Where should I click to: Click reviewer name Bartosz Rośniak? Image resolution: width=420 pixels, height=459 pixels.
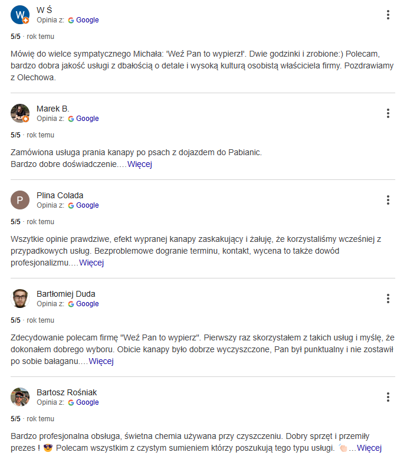pos(67,392)
